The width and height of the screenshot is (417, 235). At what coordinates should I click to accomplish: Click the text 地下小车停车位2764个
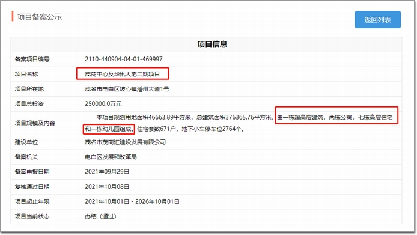(x=212, y=129)
